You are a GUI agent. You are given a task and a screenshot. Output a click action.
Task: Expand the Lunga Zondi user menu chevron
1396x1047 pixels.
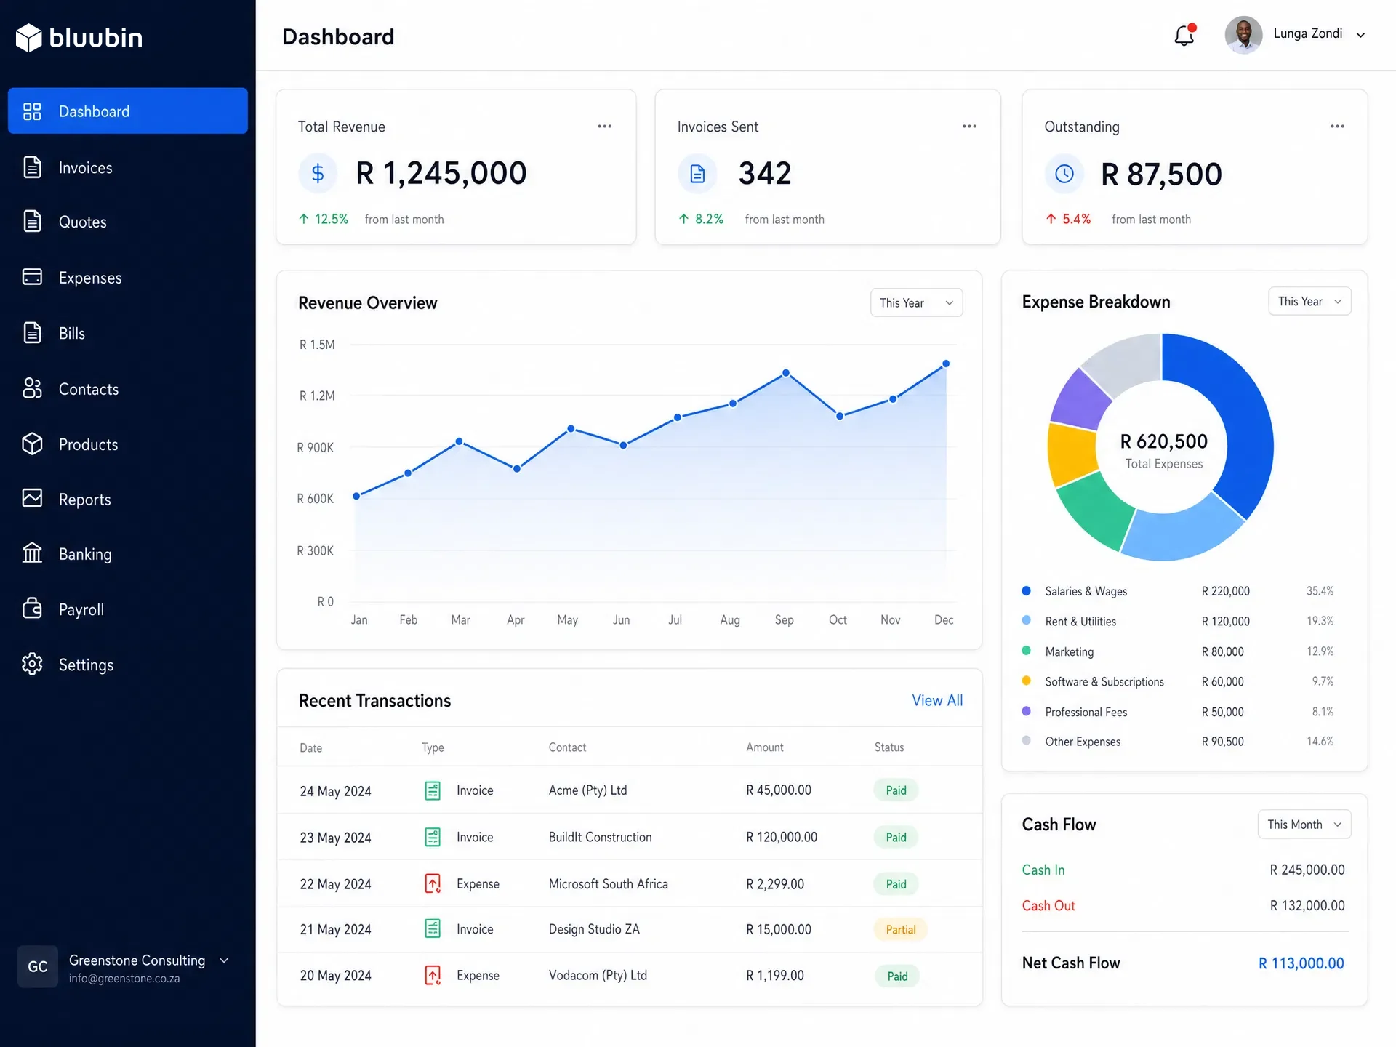point(1360,35)
